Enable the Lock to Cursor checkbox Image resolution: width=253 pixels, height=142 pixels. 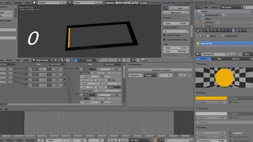(164, 35)
